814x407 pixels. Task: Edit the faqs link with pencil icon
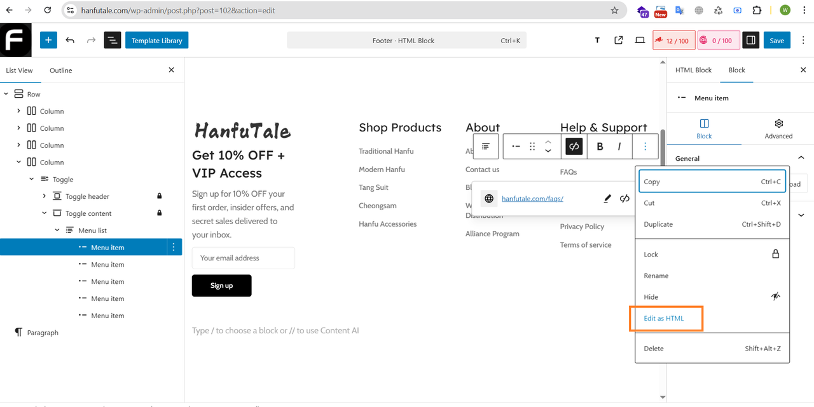[607, 199]
